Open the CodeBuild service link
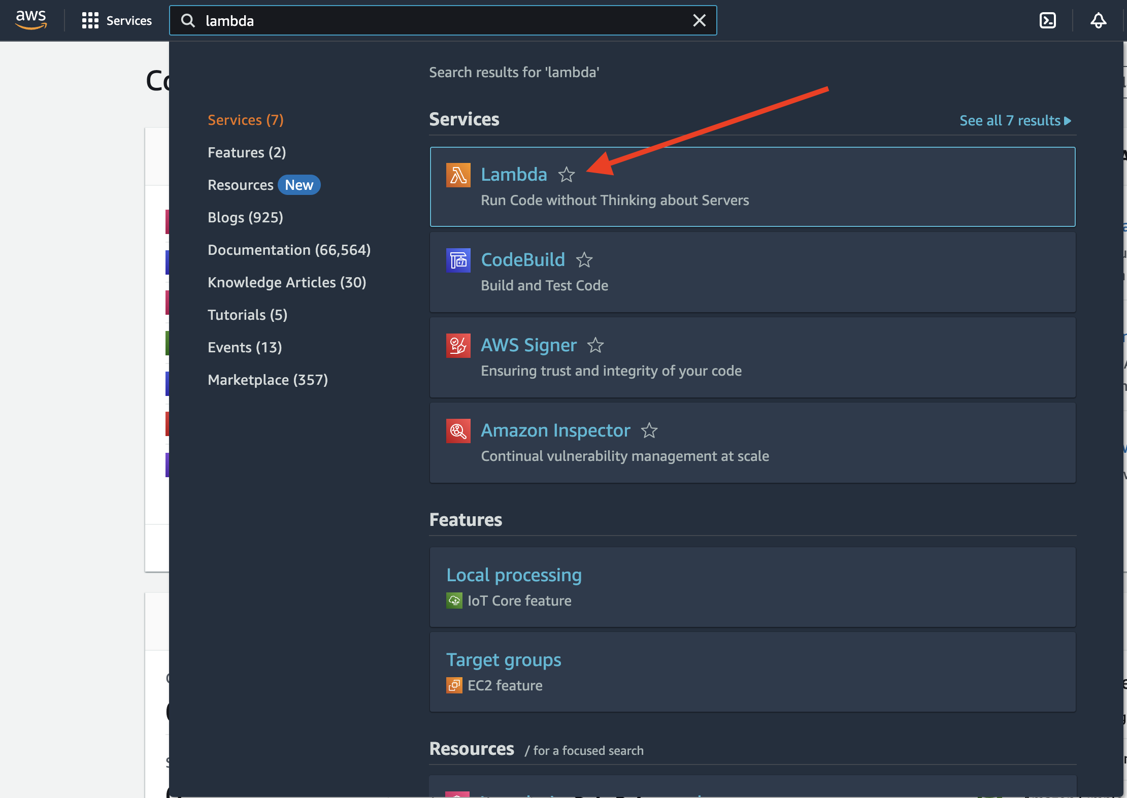 tap(523, 260)
